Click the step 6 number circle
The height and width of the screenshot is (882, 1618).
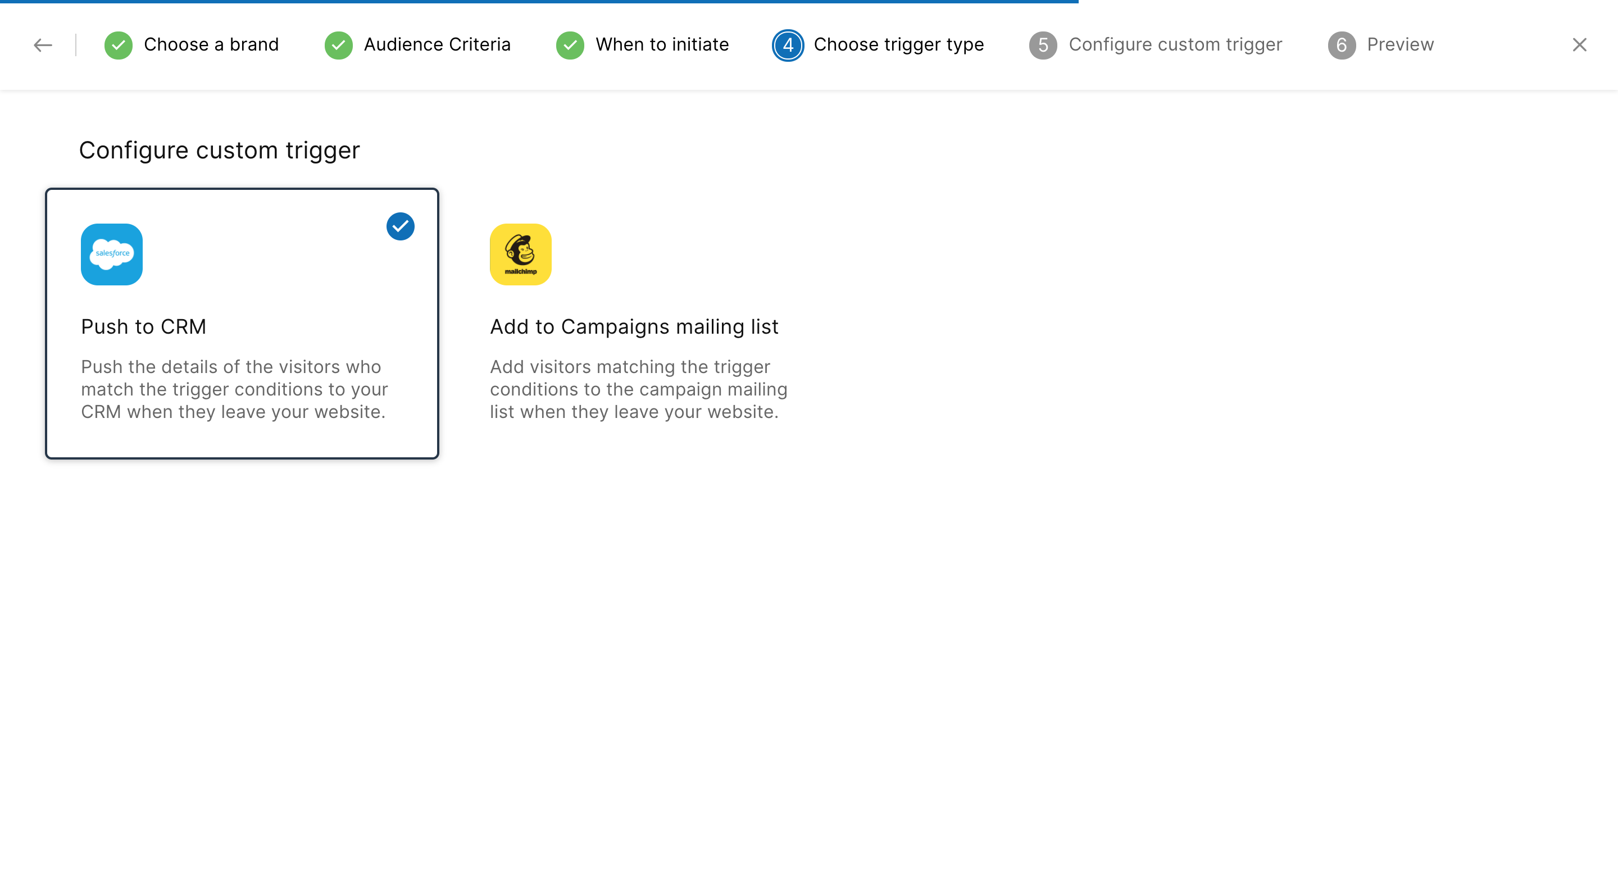[x=1341, y=46]
